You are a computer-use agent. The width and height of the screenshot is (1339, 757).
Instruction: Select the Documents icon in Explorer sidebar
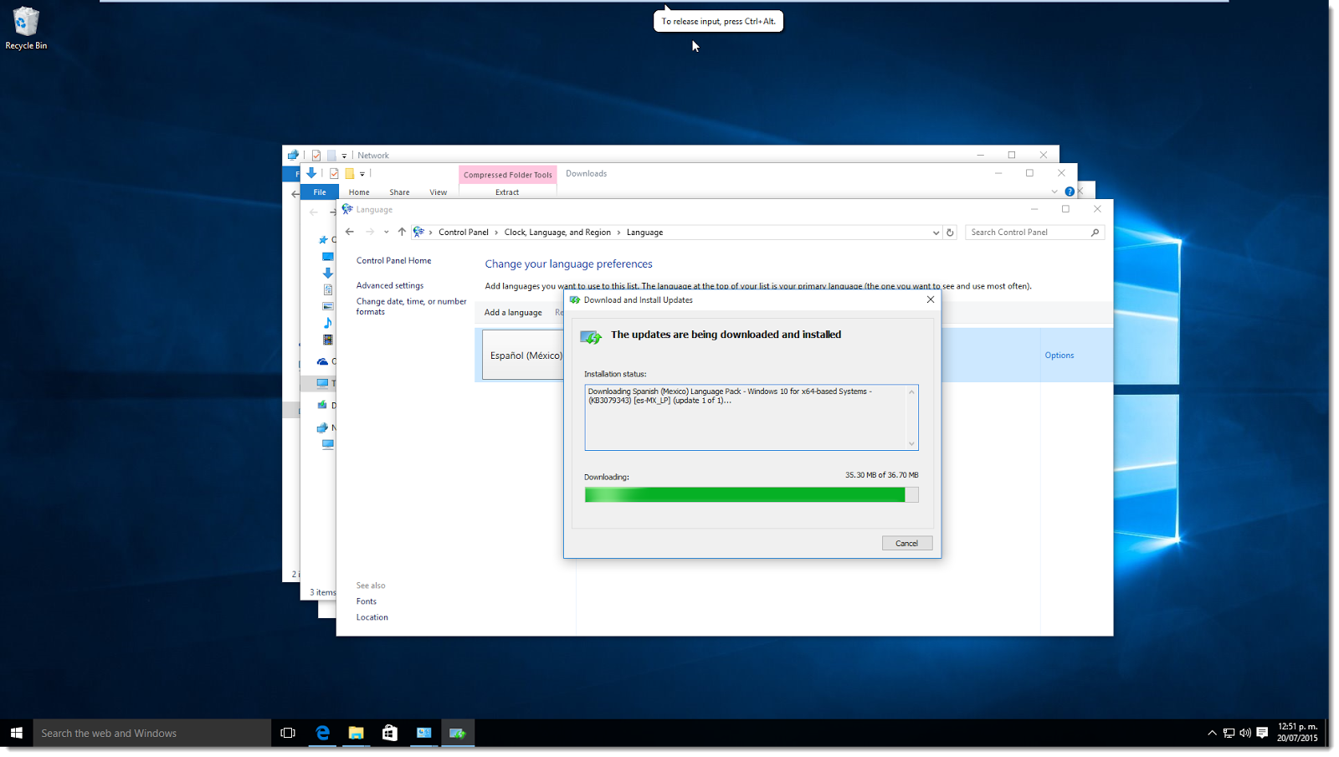pyautogui.click(x=328, y=289)
